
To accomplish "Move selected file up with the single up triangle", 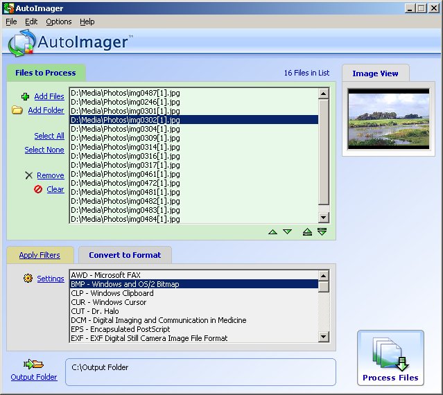I will (x=272, y=232).
